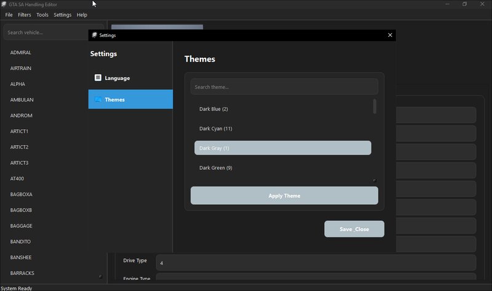Screen dimensions: 492x291
Task: Select BAGGAGE in the vehicle list
Action: click(x=21, y=225)
